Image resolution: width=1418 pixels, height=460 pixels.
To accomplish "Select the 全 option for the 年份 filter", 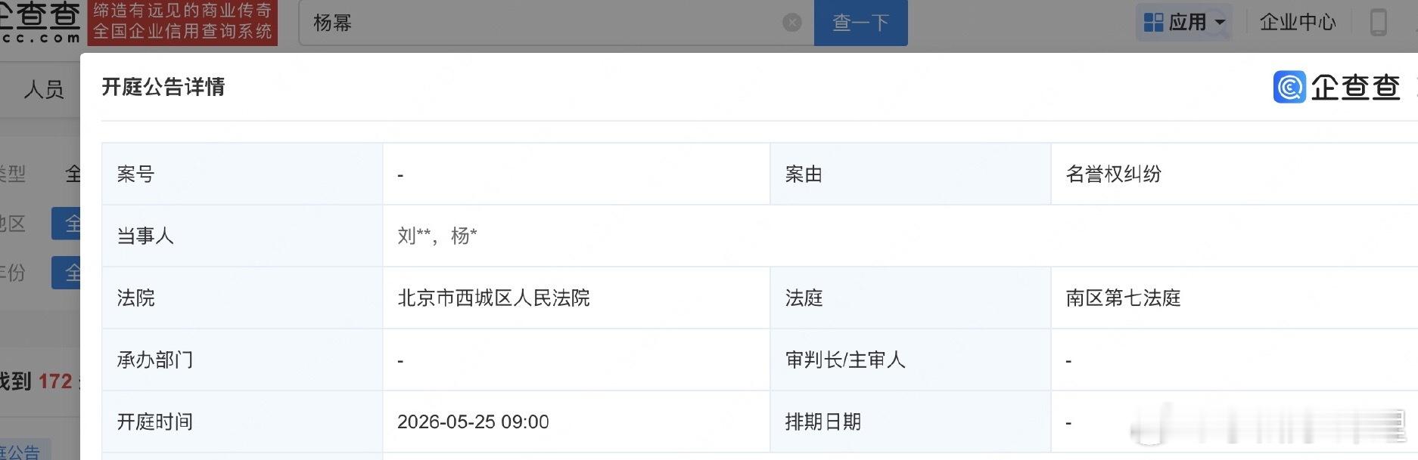I will click(x=73, y=273).
